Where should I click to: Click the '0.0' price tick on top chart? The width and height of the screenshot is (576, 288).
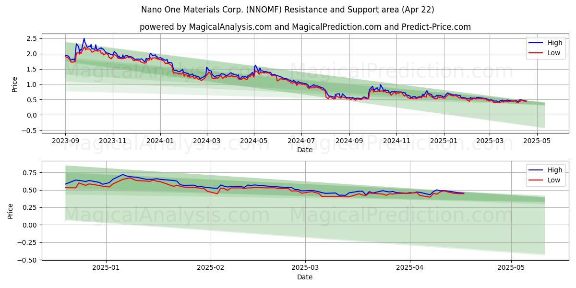point(33,115)
